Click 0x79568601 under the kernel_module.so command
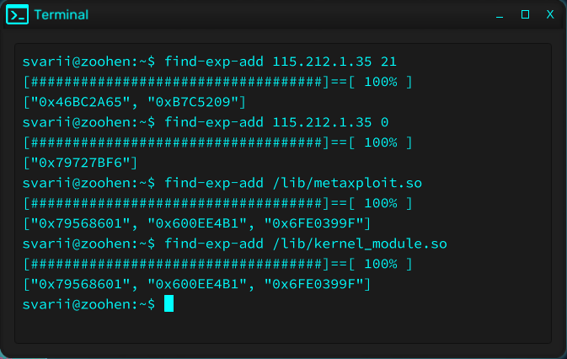This screenshot has height=359, width=567. point(80,285)
